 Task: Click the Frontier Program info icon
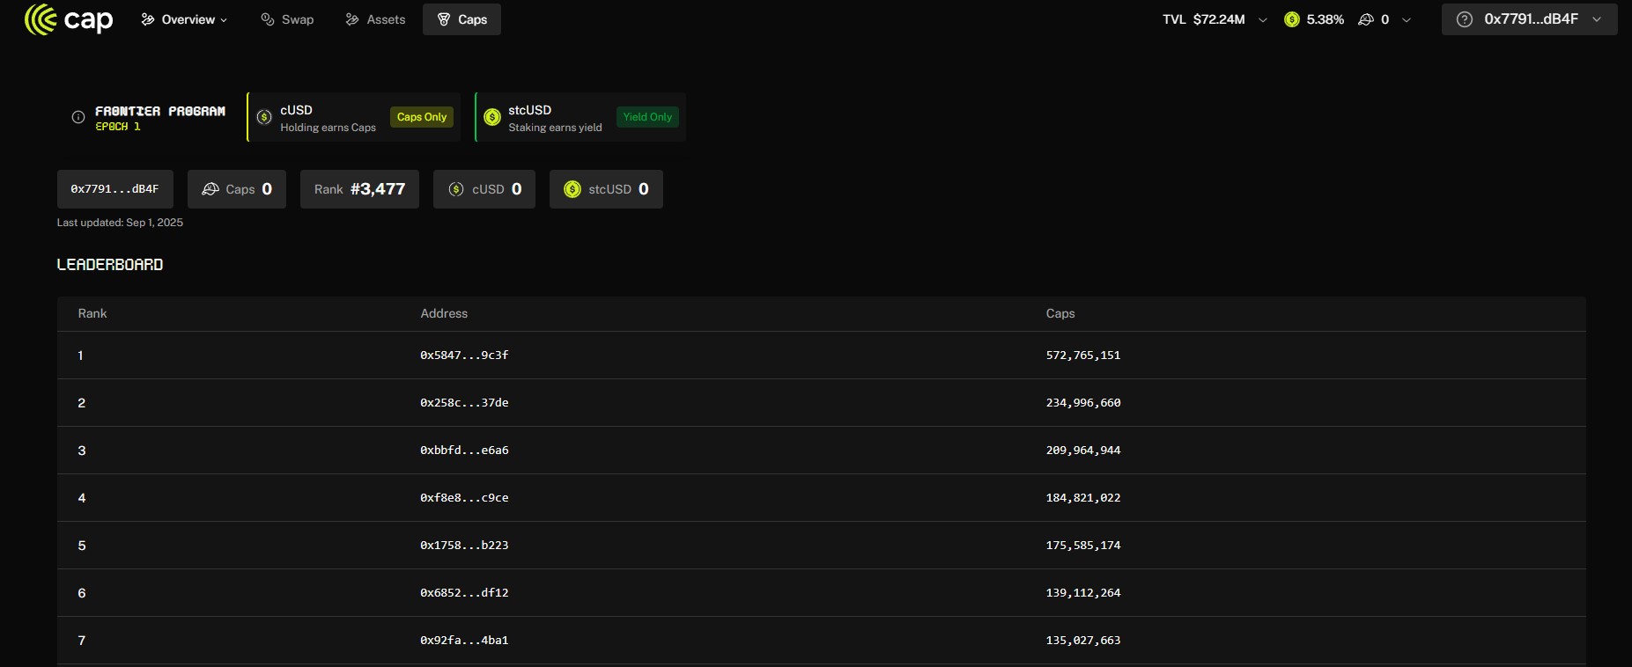[x=78, y=117]
